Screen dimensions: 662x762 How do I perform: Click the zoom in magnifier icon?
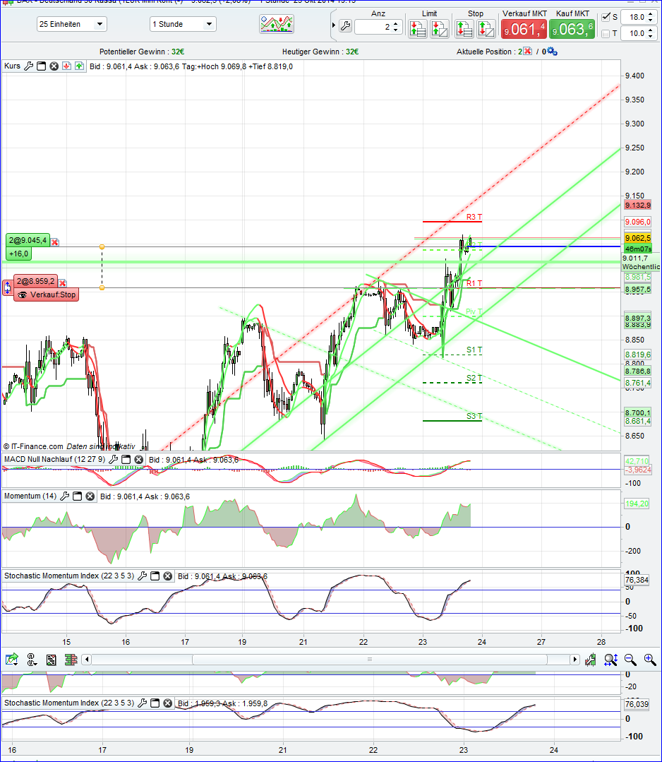(x=649, y=660)
